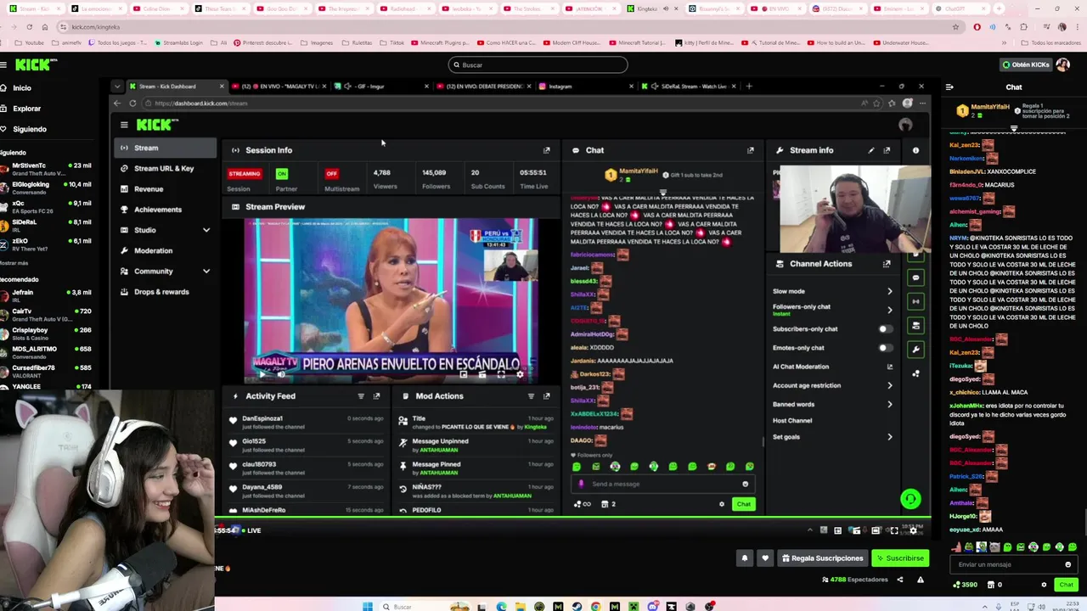1087x611 pixels.
Task: Click the Buscar search field
Action: coord(538,64)
